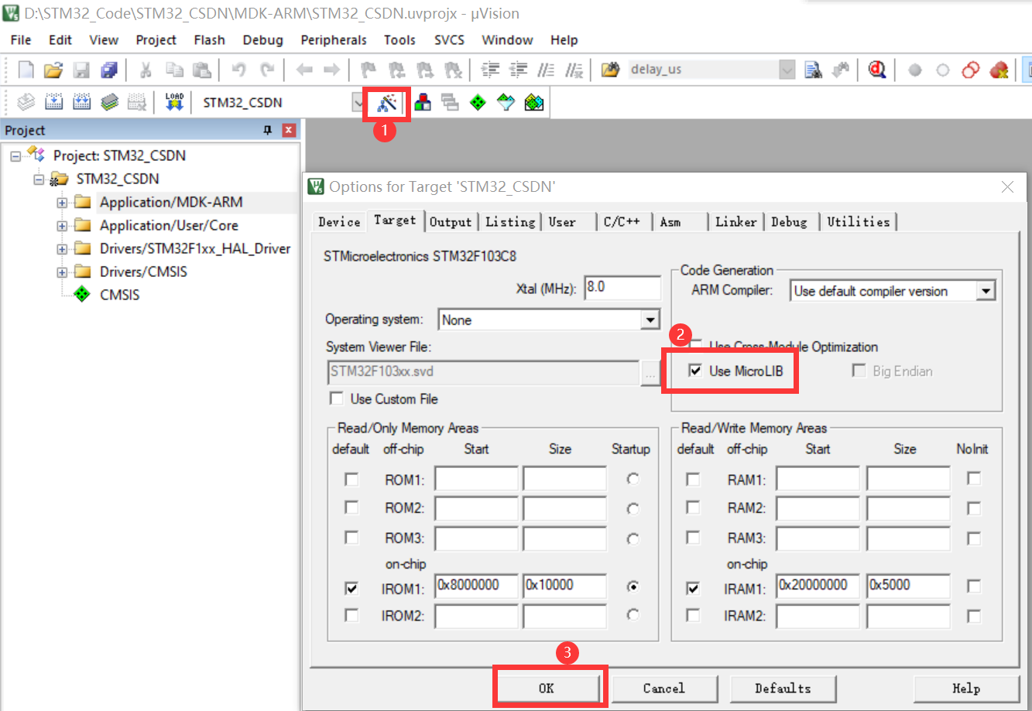This screenshot has height=711, width=1032.
Task: Check the RAM1 default checkbox
Action: pyautogui.click(x=693, y=480)
